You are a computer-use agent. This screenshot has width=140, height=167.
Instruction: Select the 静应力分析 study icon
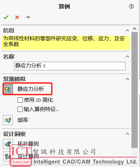8,89
